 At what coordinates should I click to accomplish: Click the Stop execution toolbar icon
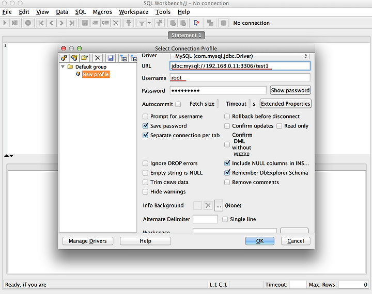click(28, 23)
